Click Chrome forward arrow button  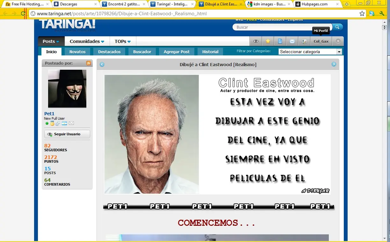(x=14, y=14)
